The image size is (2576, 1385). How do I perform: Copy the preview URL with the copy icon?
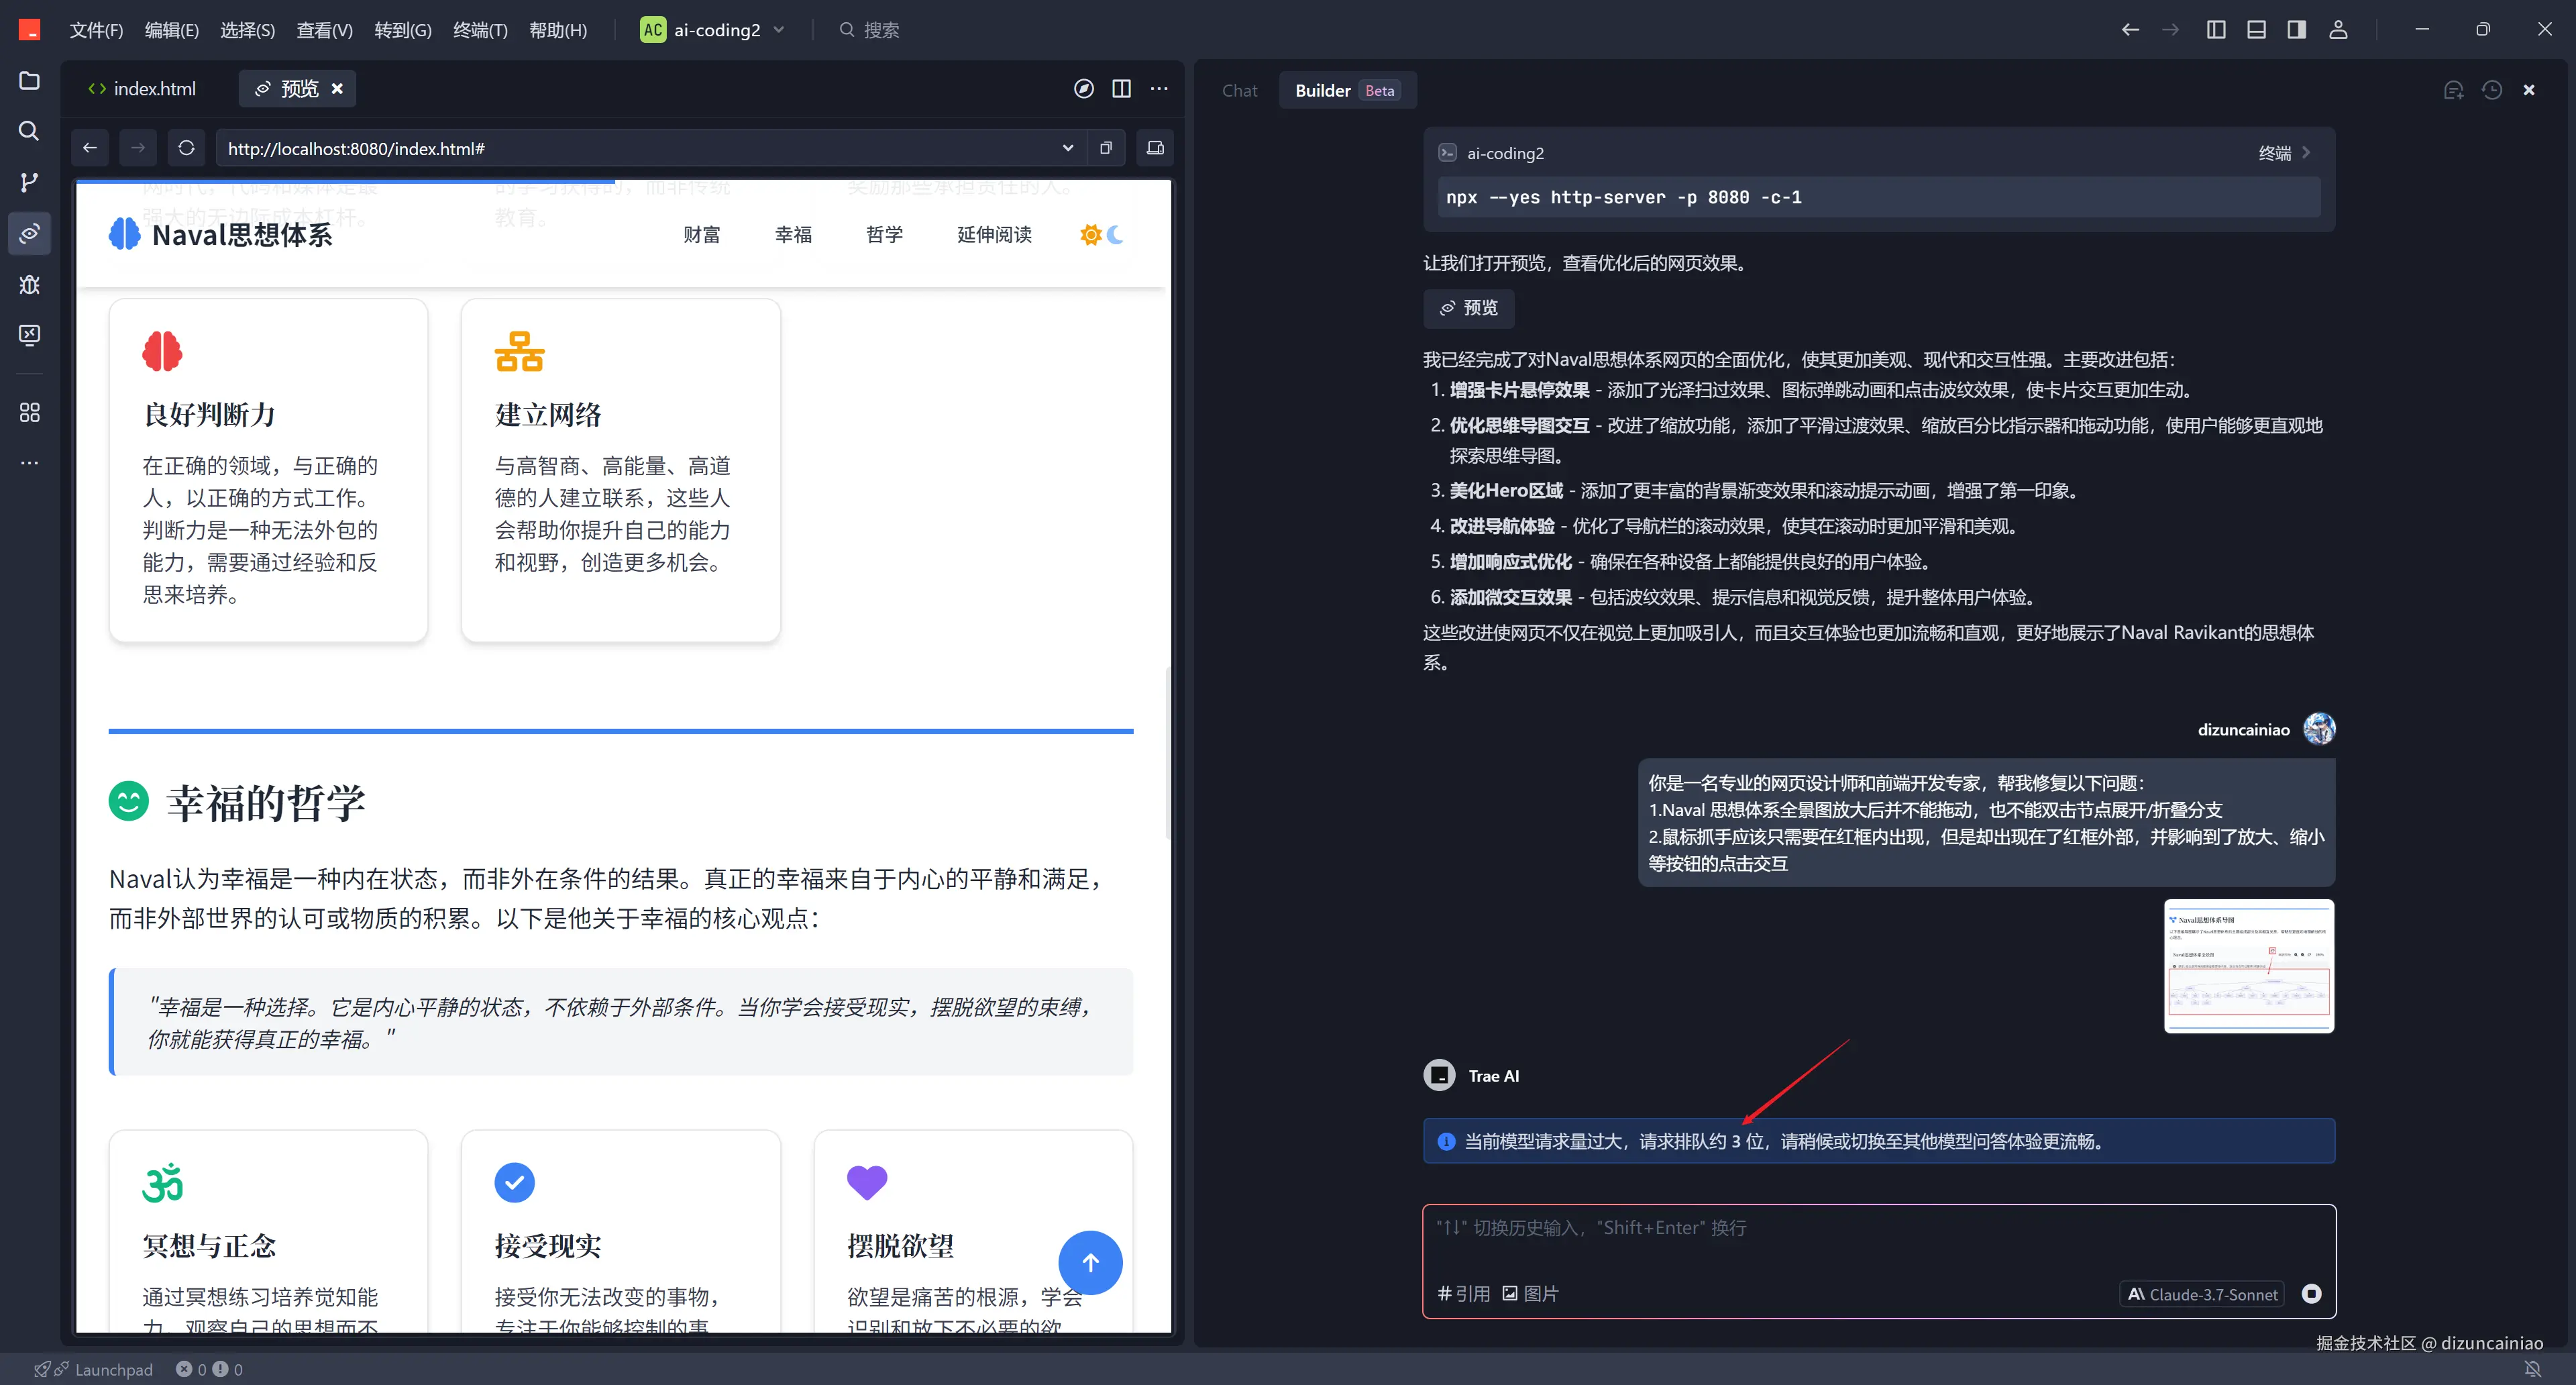coord(1106,147)
